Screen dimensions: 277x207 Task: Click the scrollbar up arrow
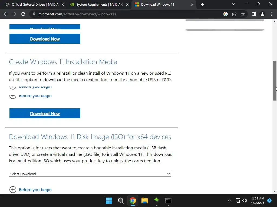(x=275, y=22)
